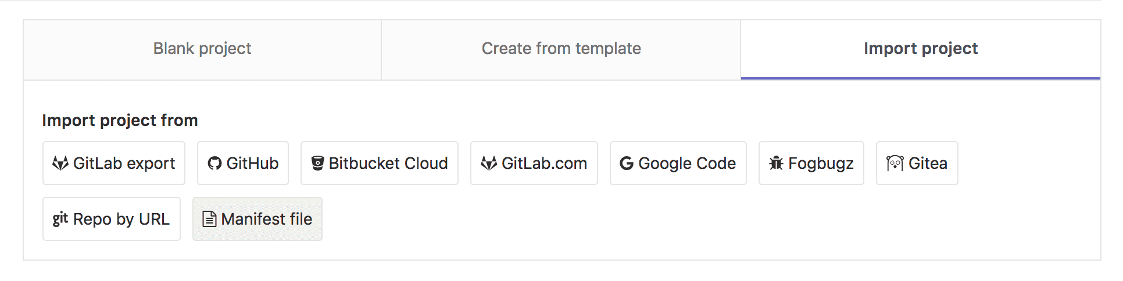Click the Google G logo icon

click(x=627, y=163)
